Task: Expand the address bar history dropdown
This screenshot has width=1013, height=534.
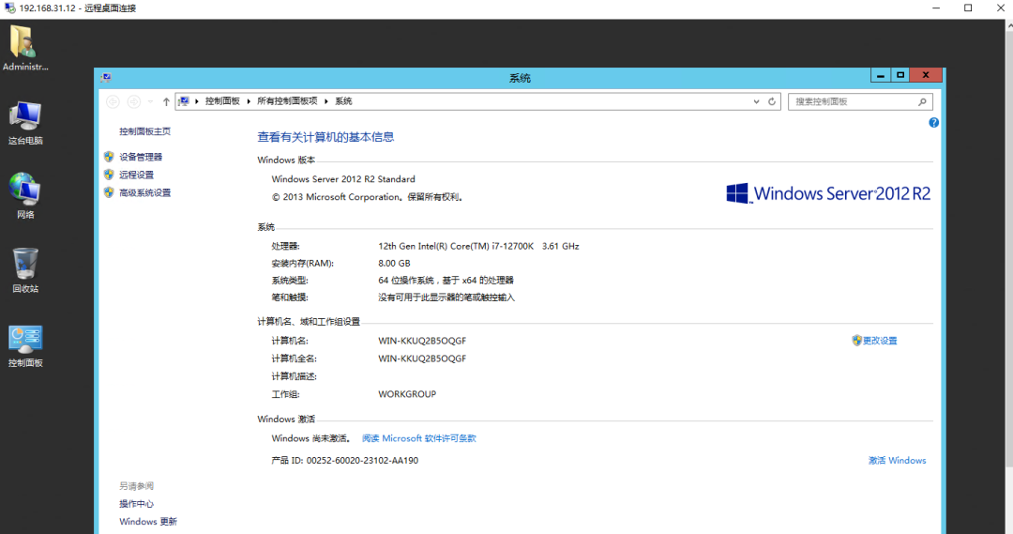Action: [756, 101]
